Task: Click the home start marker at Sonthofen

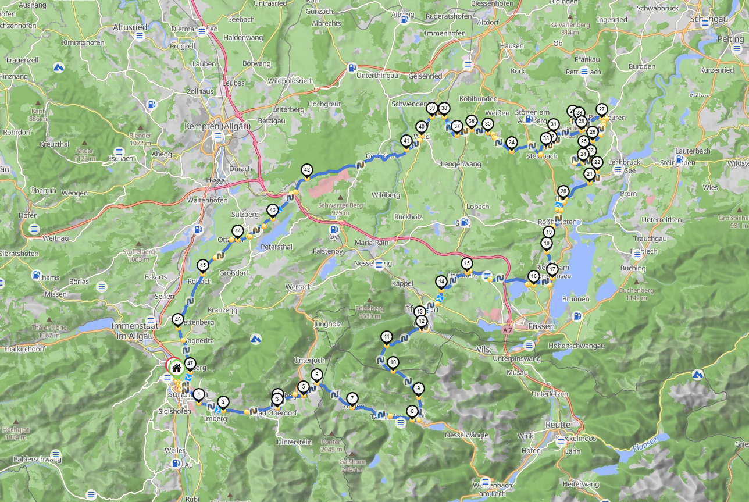Action: 176,367
